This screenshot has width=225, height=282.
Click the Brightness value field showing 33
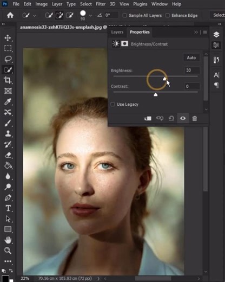tap(191, 70)
